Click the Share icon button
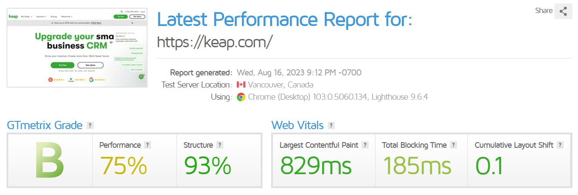This screenshot has height=195, width=578. (x=563, y=11)
